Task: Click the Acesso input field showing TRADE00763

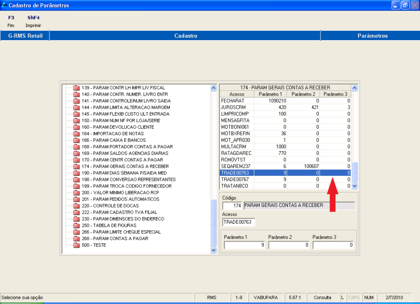Action: point(238,222)
